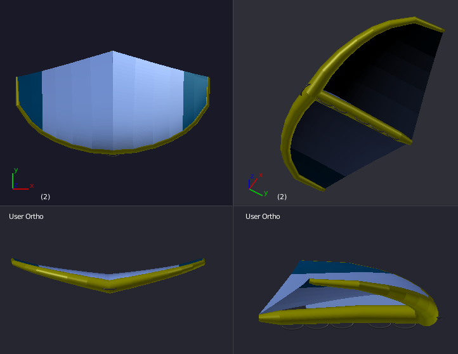458x354 pixels.
Task: Click the '(2)' frame label in top-right viewport
Action: pyautogui.click(x=282, y=197)
